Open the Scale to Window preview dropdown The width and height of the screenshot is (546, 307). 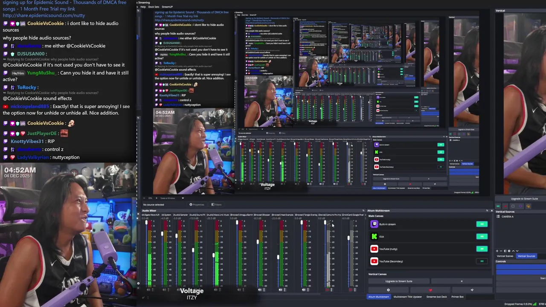172,198
